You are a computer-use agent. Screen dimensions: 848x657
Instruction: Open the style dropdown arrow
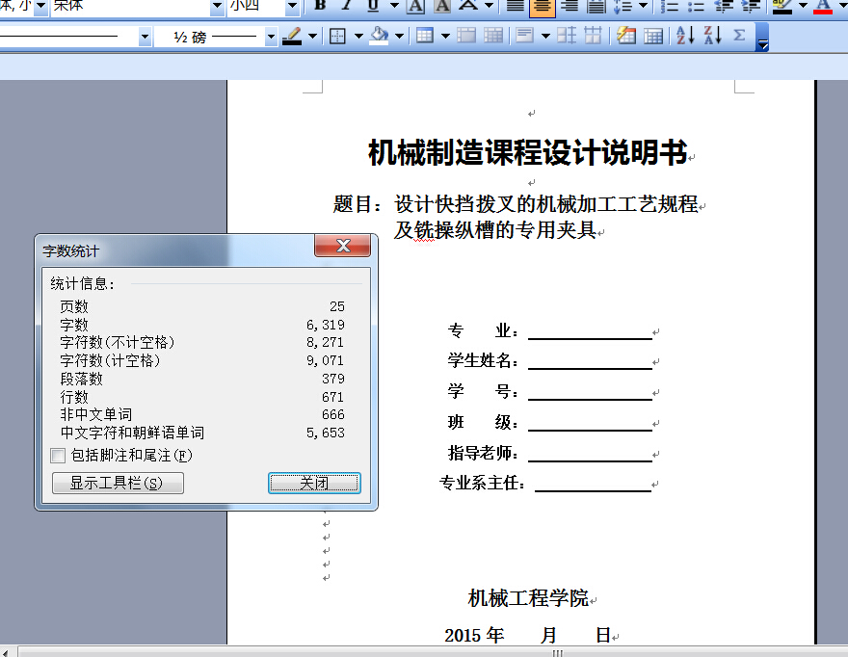click(41, 6)
